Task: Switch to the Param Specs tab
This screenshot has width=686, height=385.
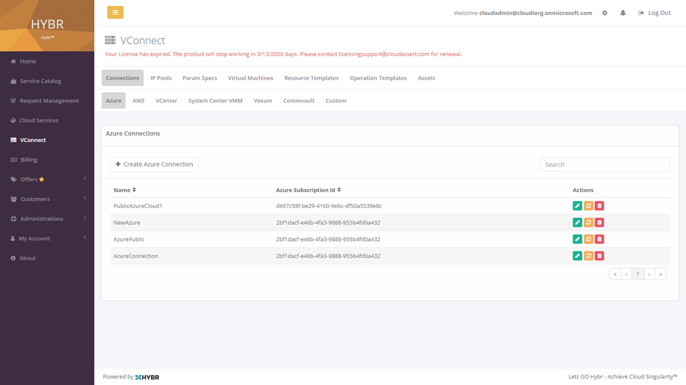Action: click(200, 78)
